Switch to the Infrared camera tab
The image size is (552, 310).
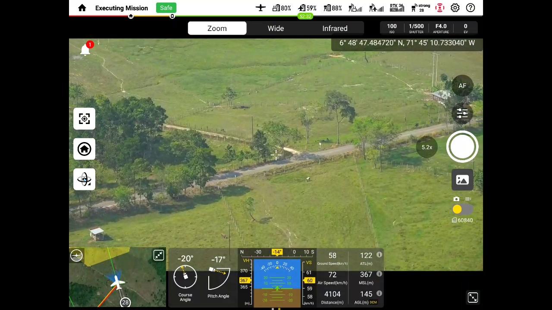[335, 28]
